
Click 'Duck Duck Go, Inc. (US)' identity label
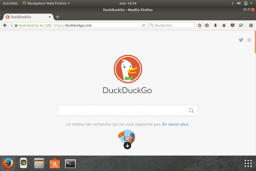point(35,25)
